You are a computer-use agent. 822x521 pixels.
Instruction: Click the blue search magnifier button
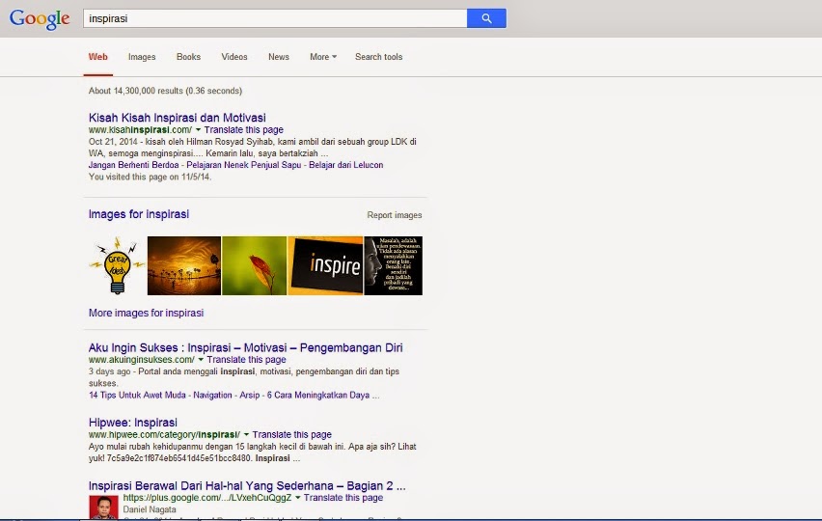(x=486, y=18)
